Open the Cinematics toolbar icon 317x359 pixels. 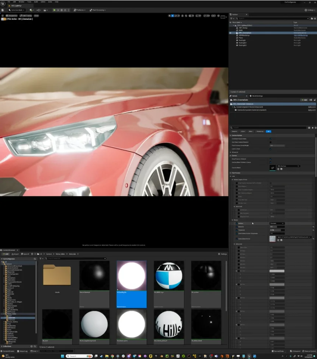click(x=46, y=10)
